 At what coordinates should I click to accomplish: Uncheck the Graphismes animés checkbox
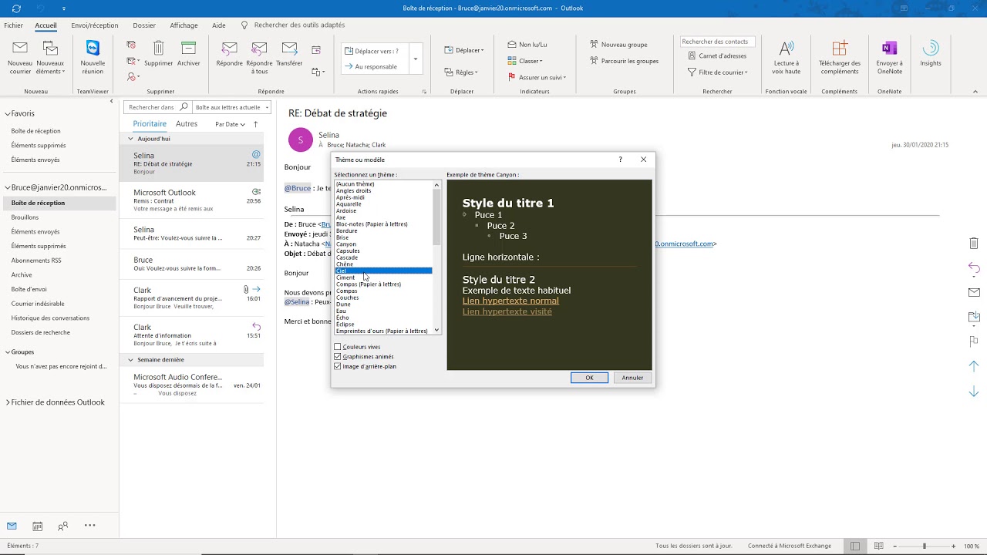click(x=338, y=357)
